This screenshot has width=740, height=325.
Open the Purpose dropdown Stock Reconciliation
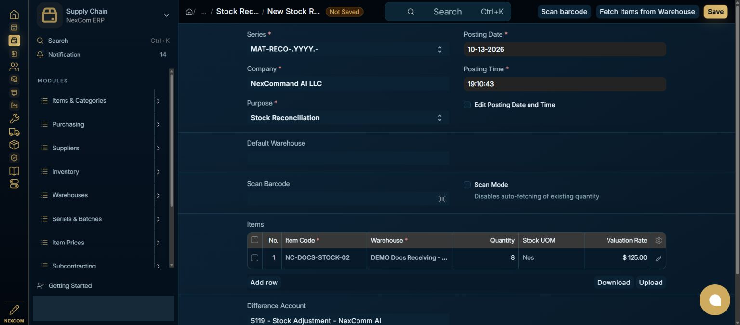click(x=348, y=118)
